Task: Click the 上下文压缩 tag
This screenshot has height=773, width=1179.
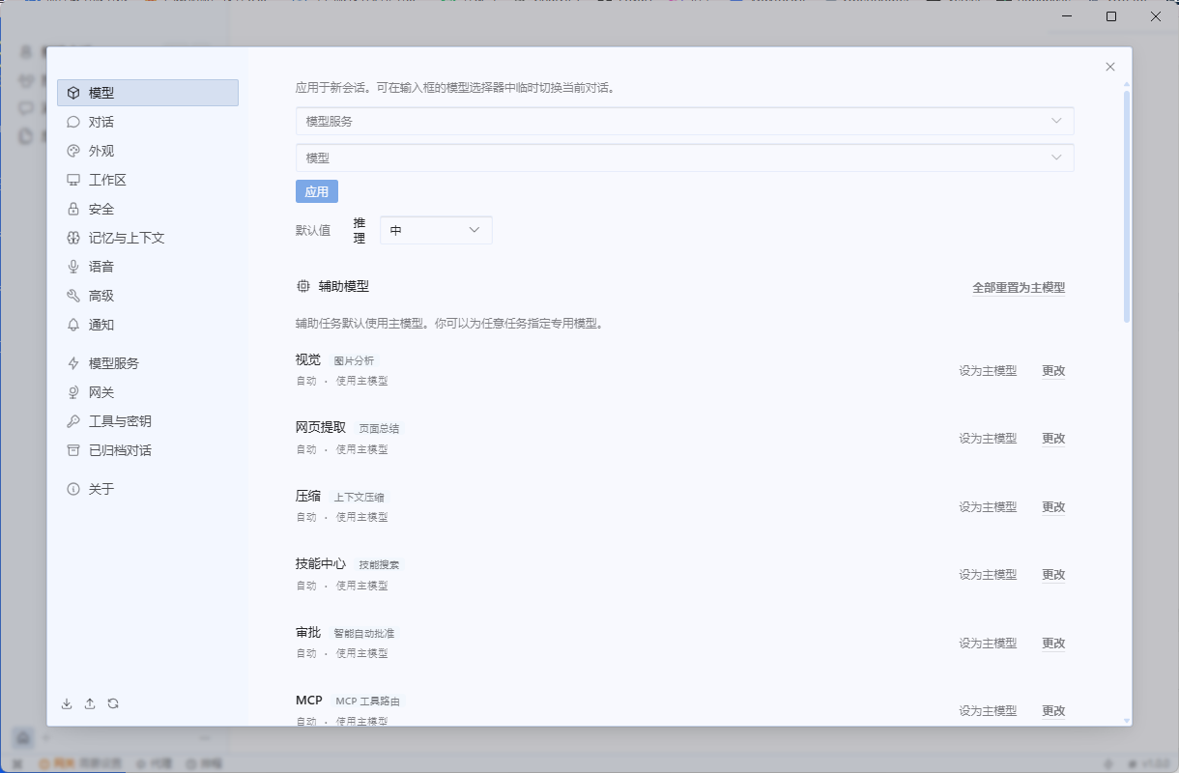Action: (x=359, y=497)
